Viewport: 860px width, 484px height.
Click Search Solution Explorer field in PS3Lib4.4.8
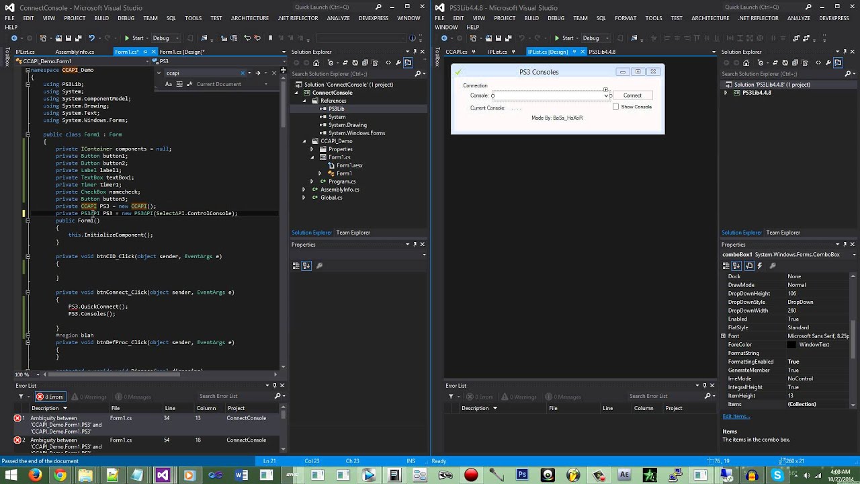point(784,74)
